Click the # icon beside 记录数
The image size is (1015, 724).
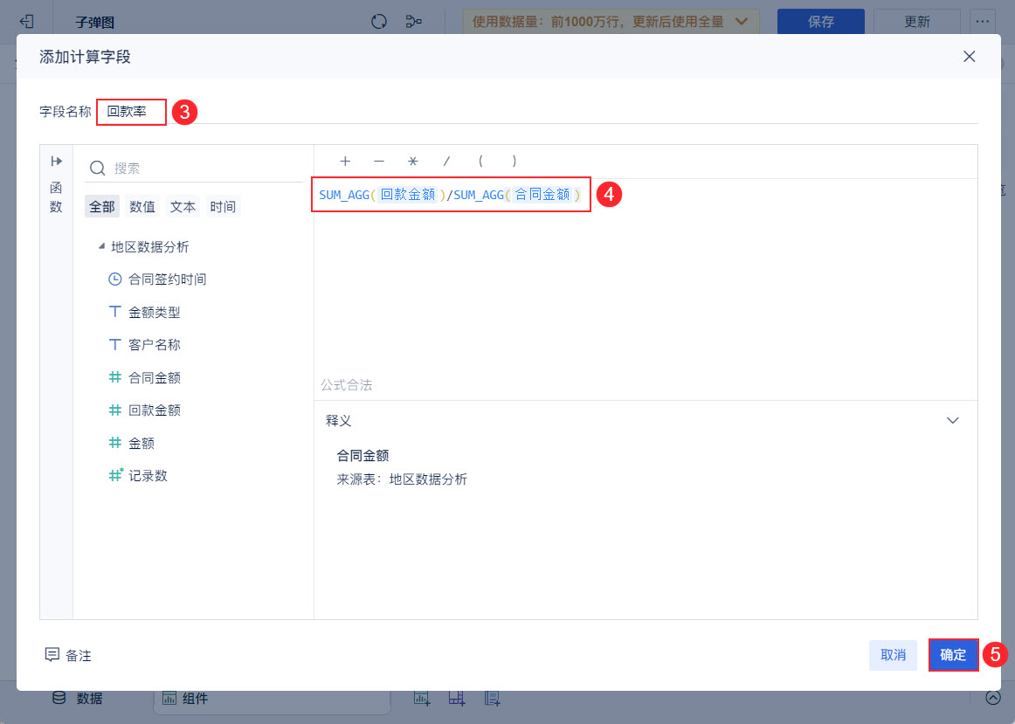tap(115, 475)
